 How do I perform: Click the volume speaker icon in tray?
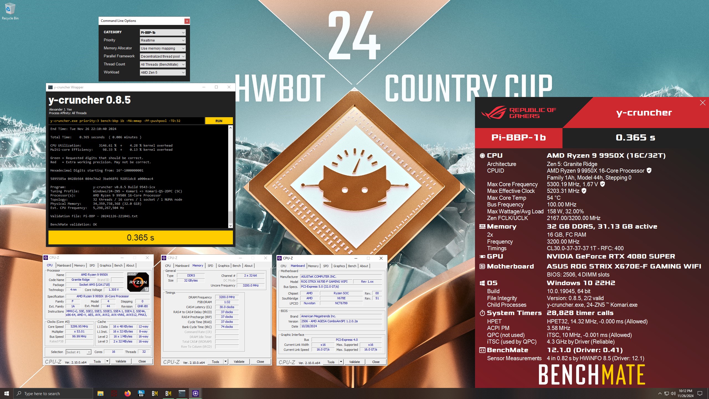(673, 393)
